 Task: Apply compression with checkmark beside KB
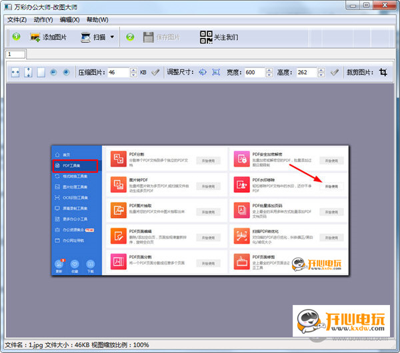coord(155,72)
